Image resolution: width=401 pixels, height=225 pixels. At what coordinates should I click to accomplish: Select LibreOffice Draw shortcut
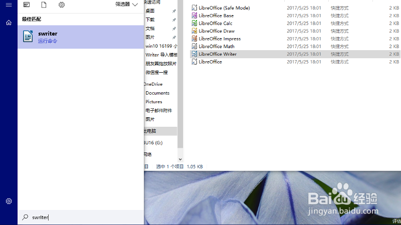pos(217,31)
